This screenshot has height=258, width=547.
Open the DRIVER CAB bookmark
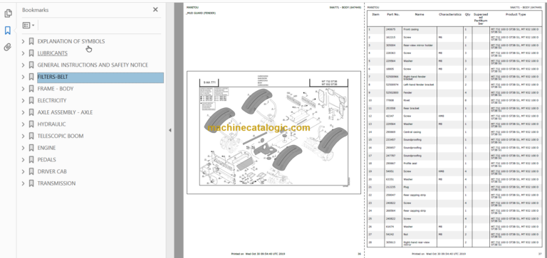(x=52, y=172)
